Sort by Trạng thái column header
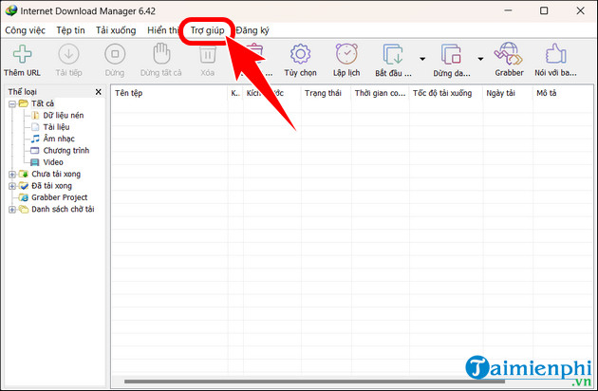This screenshot has width=598, height=391. click(x=327, y=93)
